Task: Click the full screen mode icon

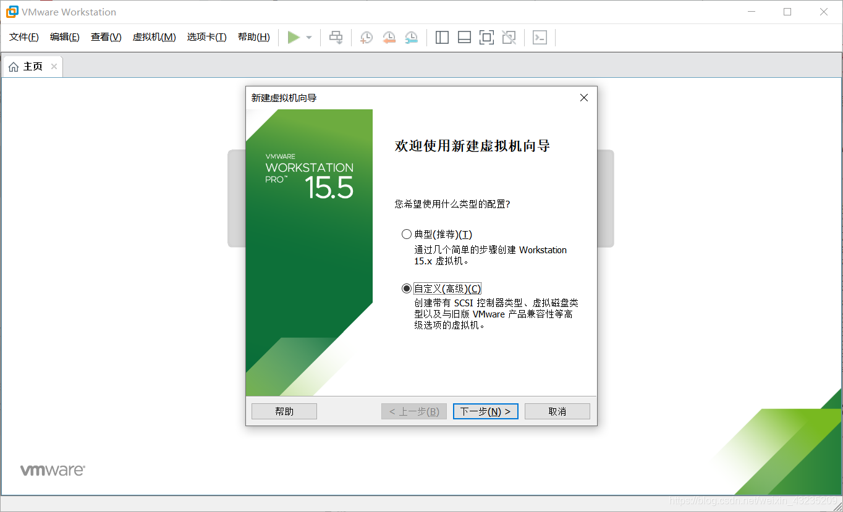Action: click(486, 38)
